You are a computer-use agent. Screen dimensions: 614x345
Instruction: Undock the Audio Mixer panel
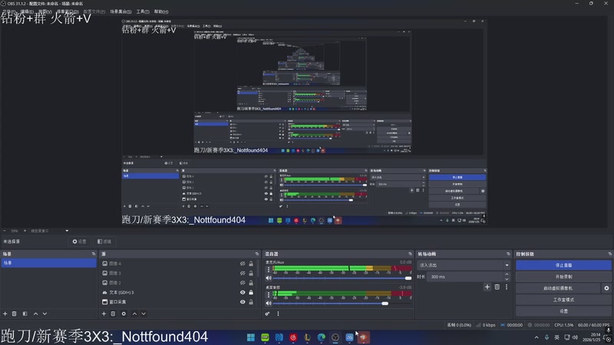(410, 254)
